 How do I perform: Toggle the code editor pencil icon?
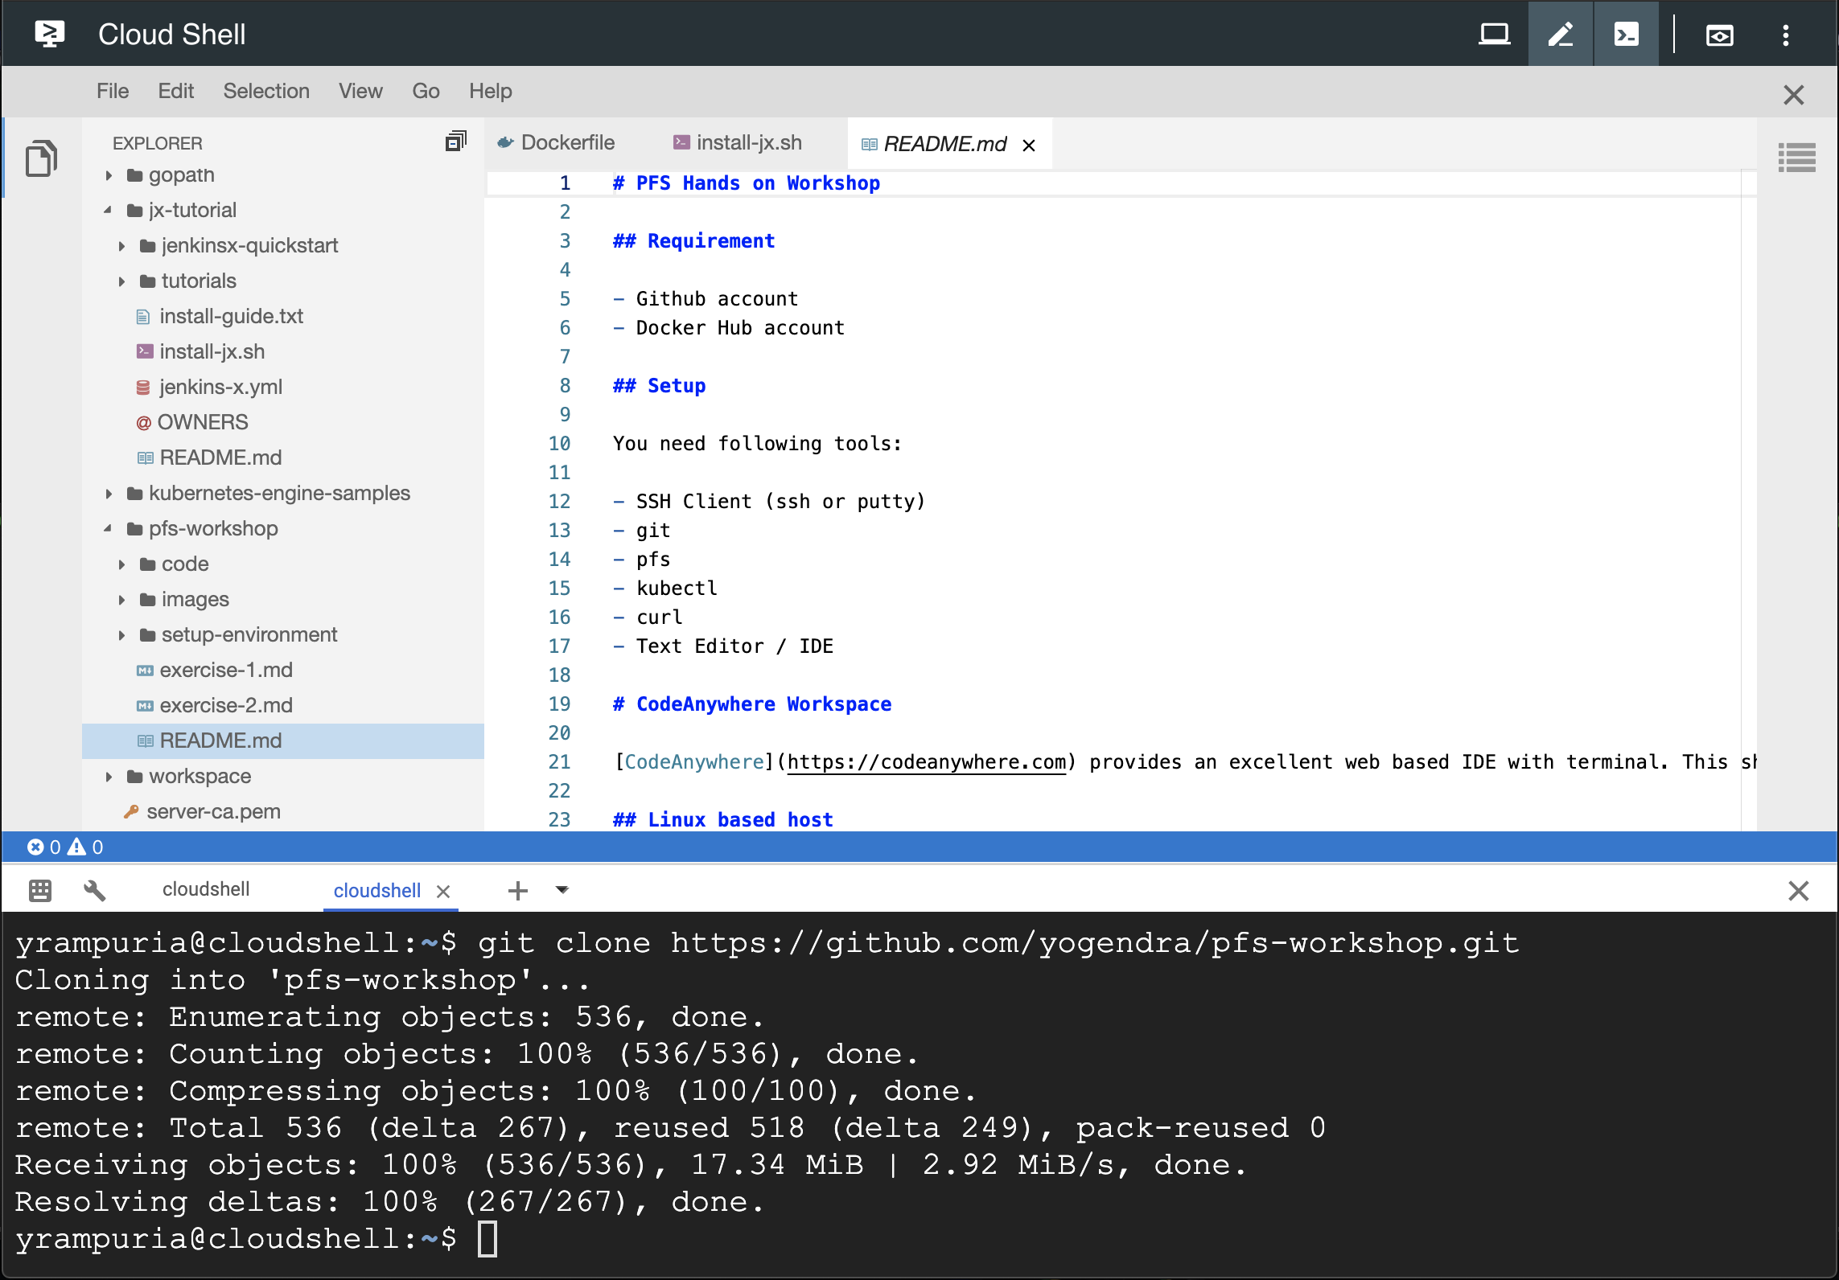click(1561, 35)
